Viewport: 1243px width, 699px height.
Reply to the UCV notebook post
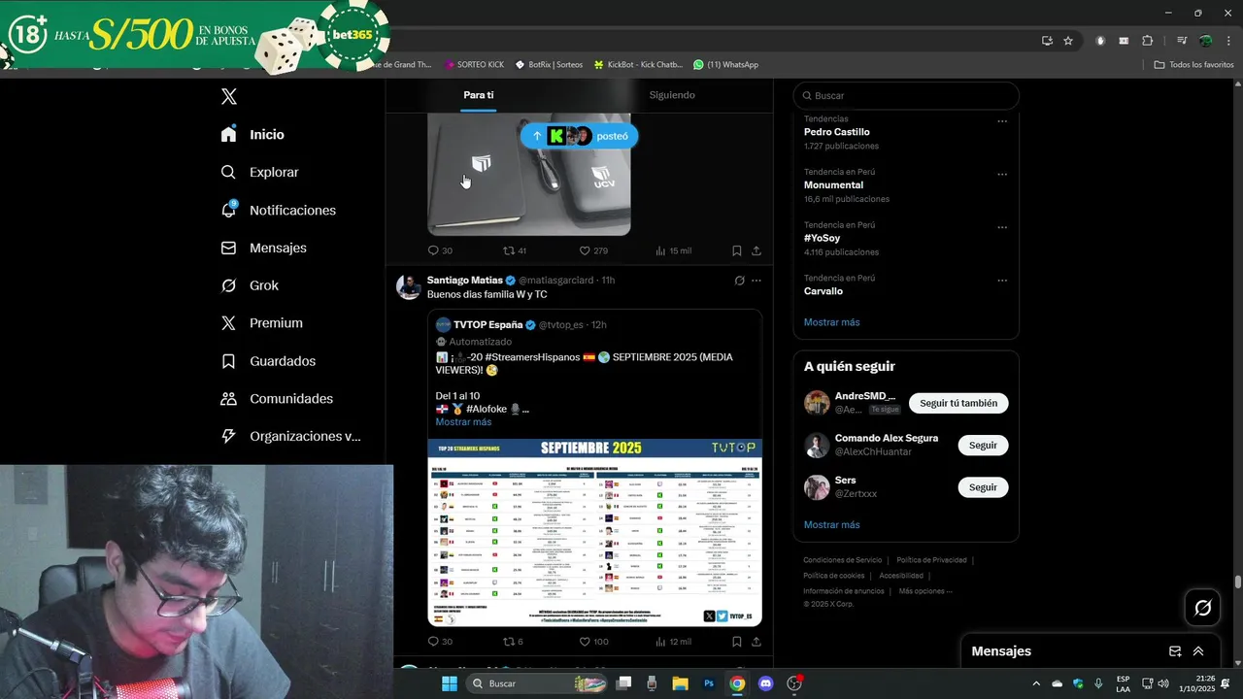tap(440, 250)
